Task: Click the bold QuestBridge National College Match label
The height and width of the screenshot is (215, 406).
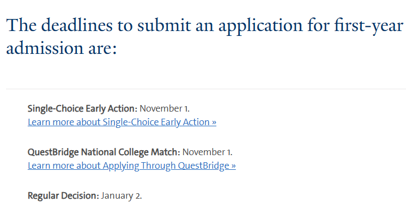Action: click(x=104, y=152)
